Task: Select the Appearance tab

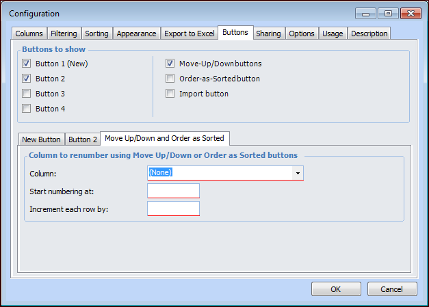Action: click(x=137, y=34)
